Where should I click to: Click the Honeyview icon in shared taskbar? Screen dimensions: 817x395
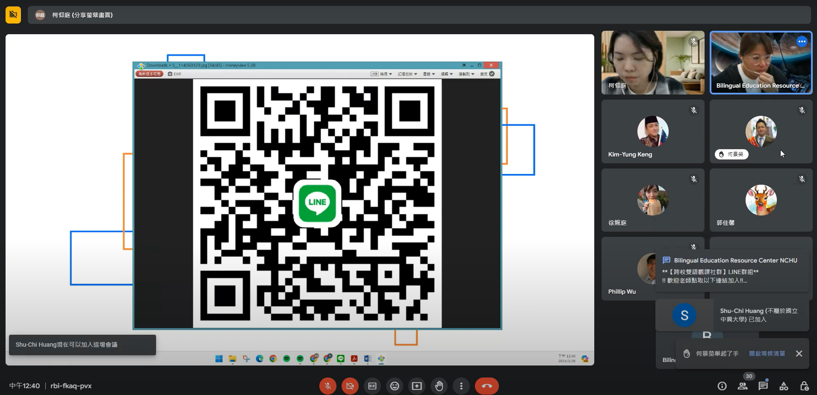coord(381,359)
